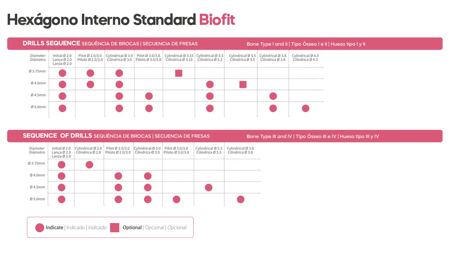The image size is (467, 271).
Task: Click the optional square marker in the Ø 4.0mm row
Action: [x=243, y=84]
